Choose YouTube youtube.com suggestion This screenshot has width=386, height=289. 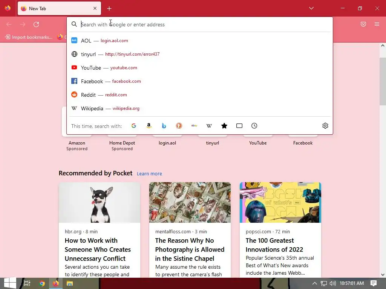click(200, 68)
